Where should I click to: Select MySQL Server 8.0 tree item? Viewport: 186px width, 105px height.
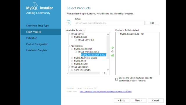click(x=86, y=40)
